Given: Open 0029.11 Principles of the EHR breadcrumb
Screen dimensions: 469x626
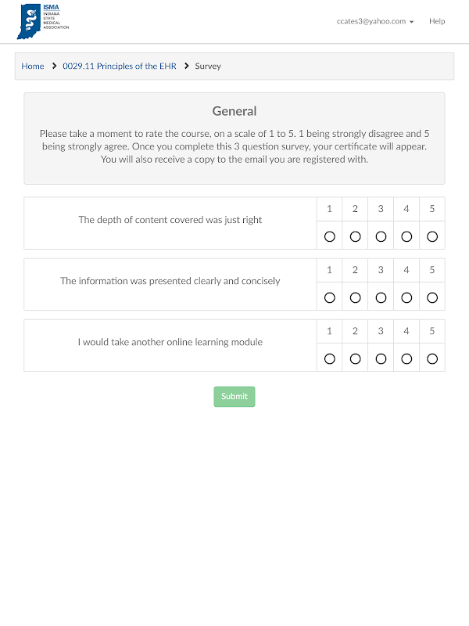Looking at the screenshot, I should click(x=120, y=67).
